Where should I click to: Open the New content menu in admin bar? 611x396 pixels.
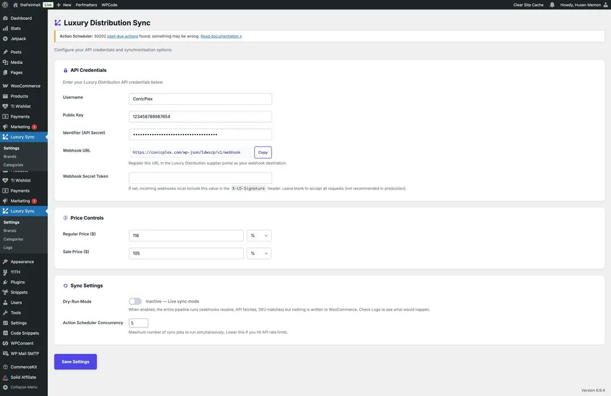coord(64,5)
